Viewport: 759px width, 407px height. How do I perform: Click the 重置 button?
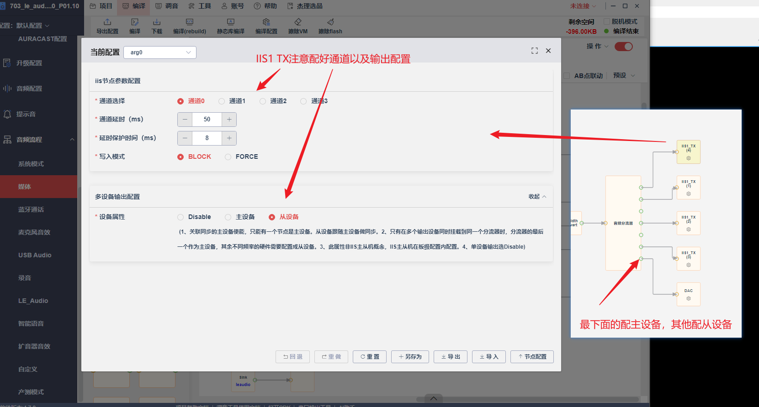pos(370,357)
